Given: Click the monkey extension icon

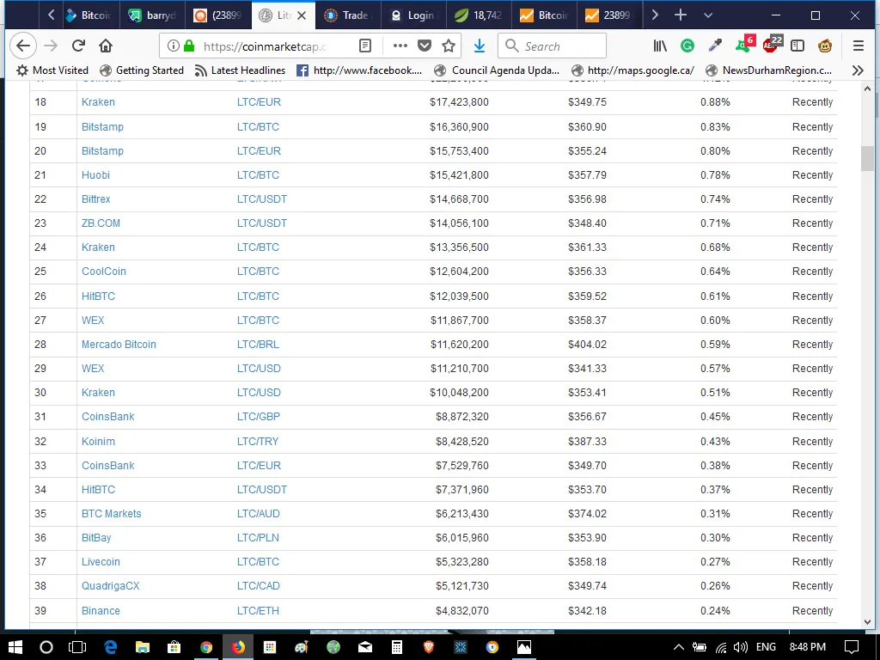Looking at the screenshot, I should (825, 46).
